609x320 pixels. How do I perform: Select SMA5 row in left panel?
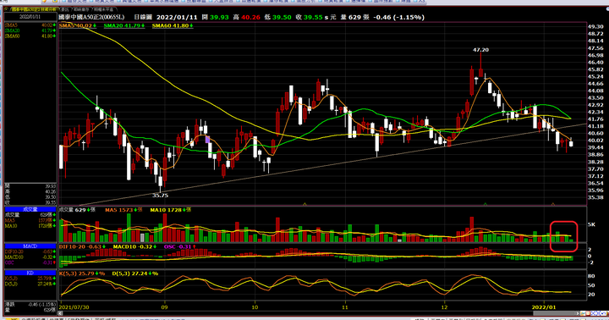(x=30, y=25)
